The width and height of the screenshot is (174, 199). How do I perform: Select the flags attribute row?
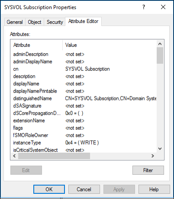[84, 128]
